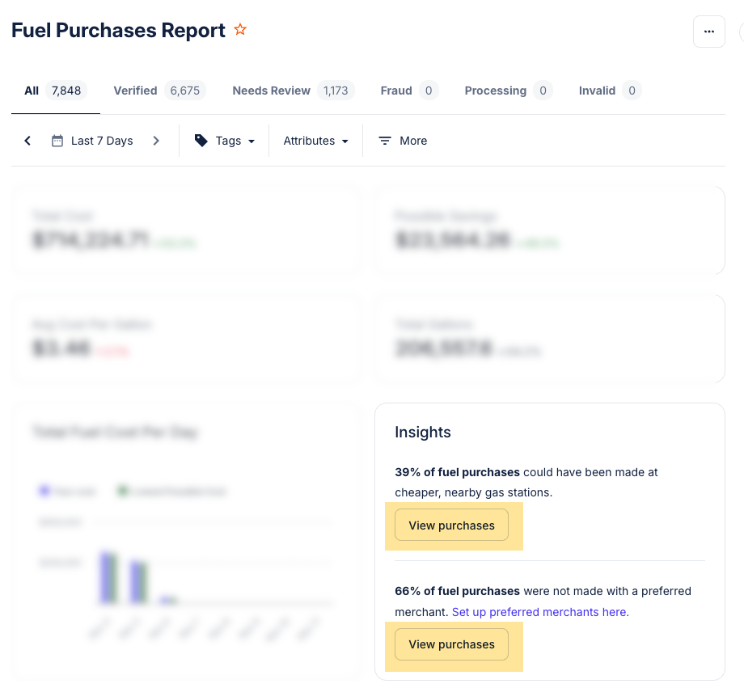Viewport: 744px width, 688px height.
Task: Switch to the Processing tab
Action: click(508, 91)
